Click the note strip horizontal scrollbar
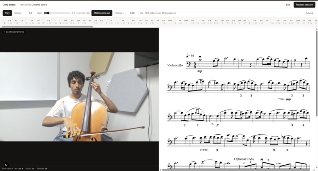The height and width of the screenshot is (171, 318). tap(49, 26)
